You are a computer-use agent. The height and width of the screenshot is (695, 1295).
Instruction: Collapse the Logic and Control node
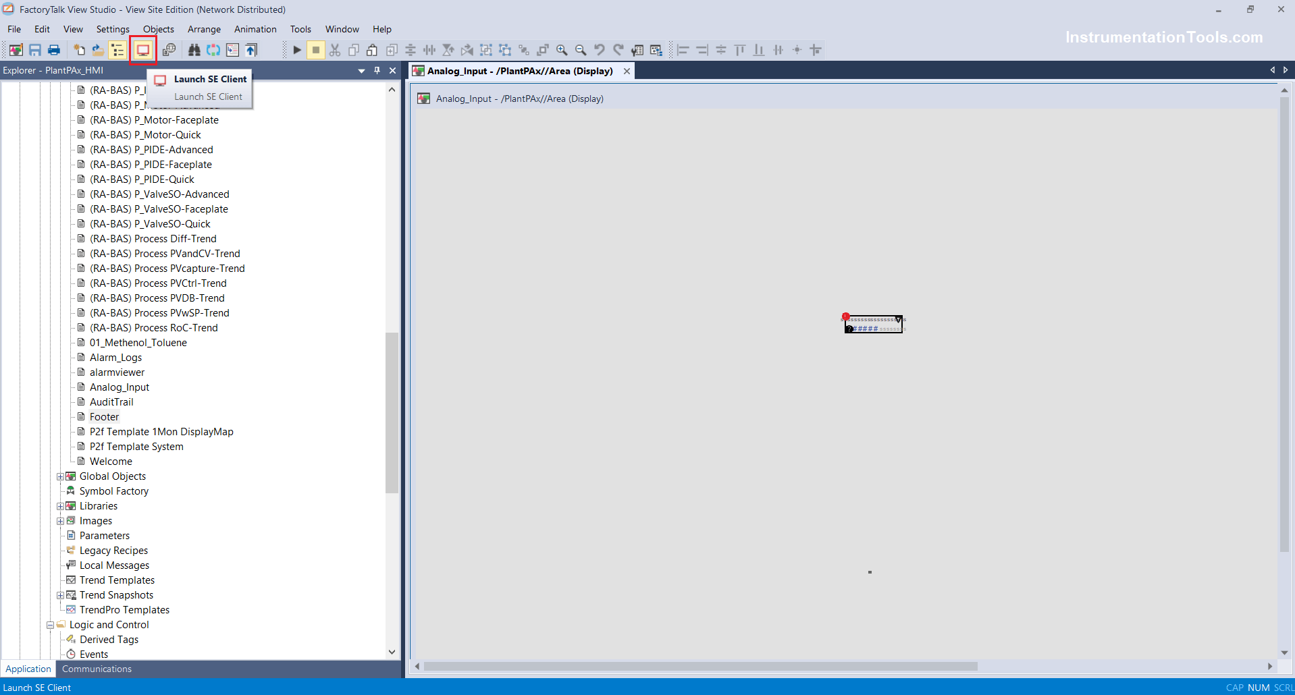(x=50, y=625)
